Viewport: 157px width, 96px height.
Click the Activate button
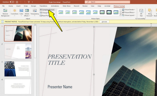[104, 22]
